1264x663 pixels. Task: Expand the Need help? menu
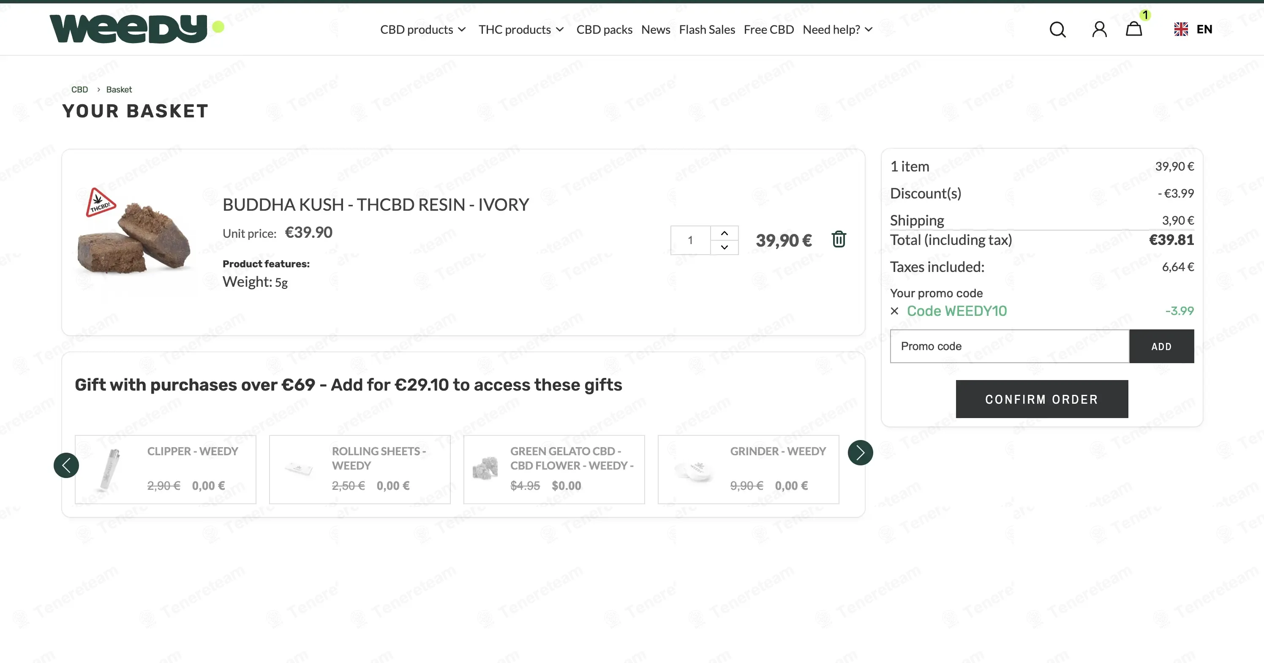[838, 30]
